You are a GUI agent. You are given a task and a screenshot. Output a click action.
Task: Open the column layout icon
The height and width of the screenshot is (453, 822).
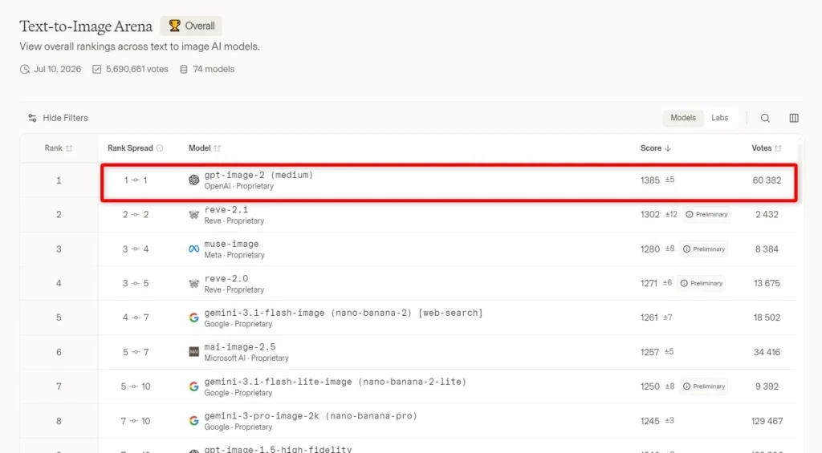pos(794,119)
